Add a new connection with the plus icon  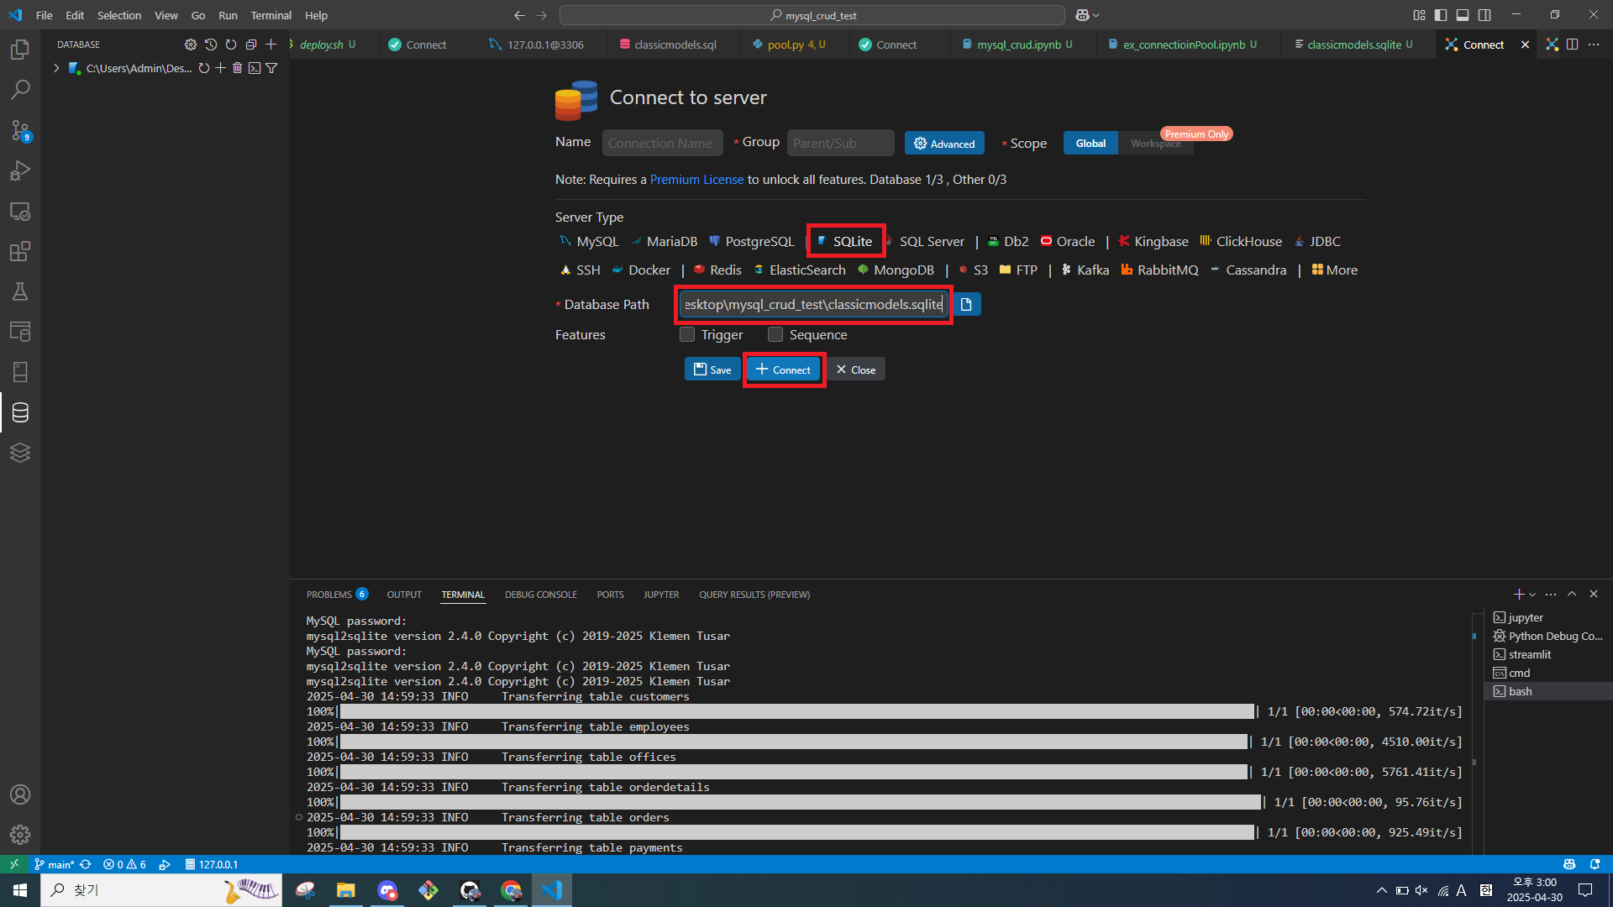(x=271, y=45)
